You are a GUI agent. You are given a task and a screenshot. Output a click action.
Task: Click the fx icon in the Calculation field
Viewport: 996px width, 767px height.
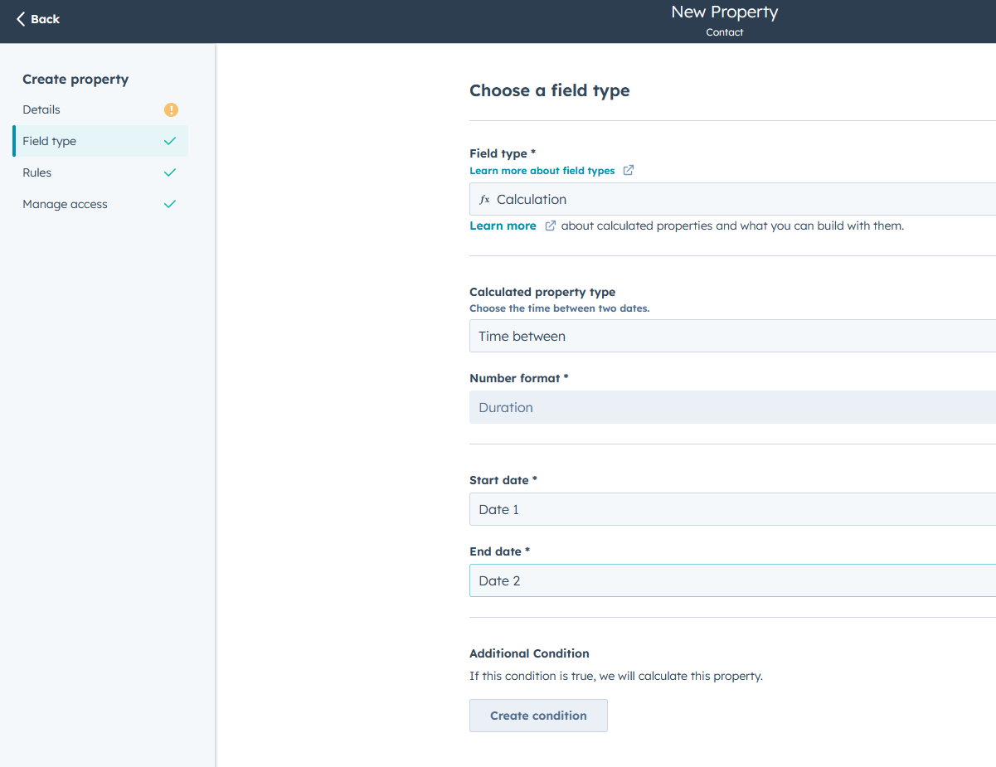click(x=483, y=199)
